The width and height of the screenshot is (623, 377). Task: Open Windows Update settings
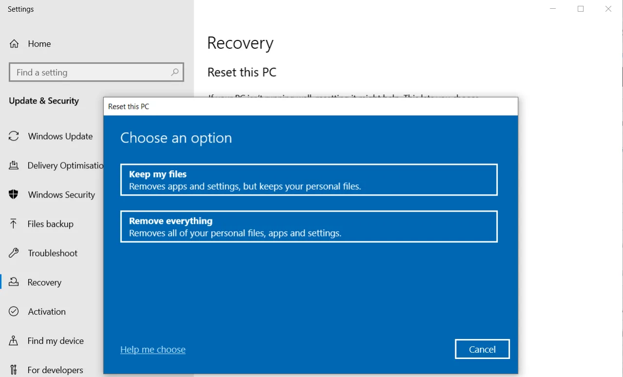tap(60, 136)
